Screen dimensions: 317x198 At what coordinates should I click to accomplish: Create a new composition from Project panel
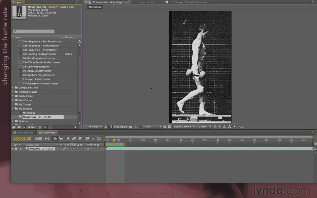pos(25,127)
